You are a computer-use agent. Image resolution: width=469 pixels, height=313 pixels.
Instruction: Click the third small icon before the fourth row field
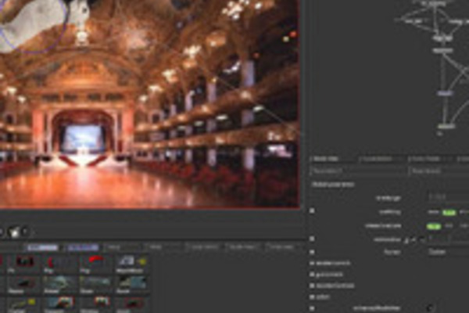coord(422,240)
